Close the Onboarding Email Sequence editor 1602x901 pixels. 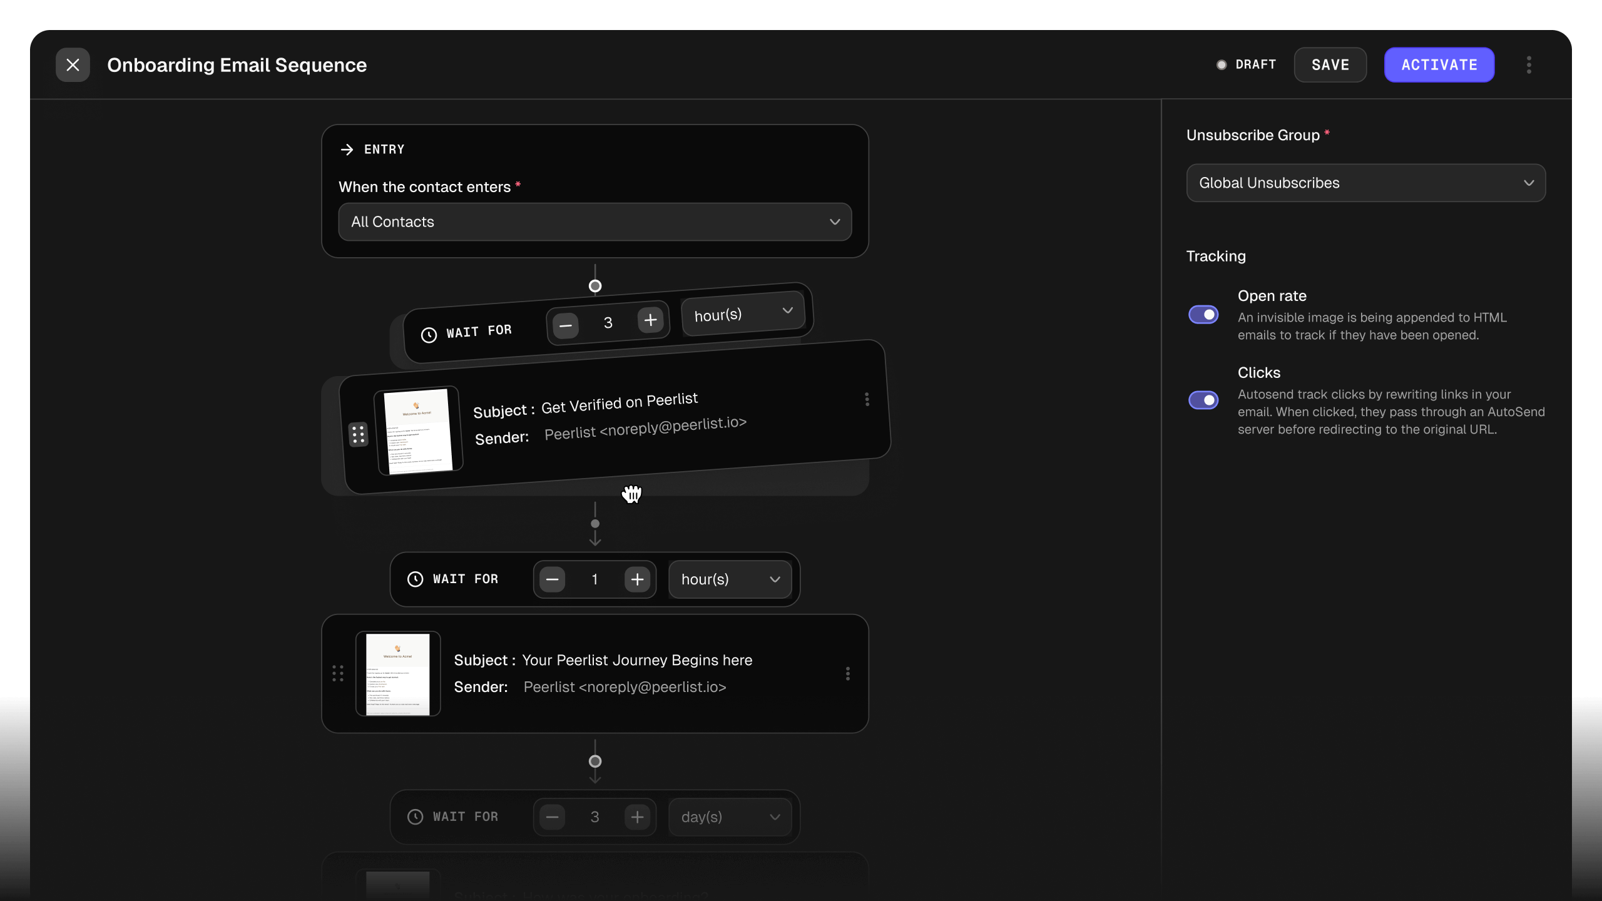tap(73, 65)
